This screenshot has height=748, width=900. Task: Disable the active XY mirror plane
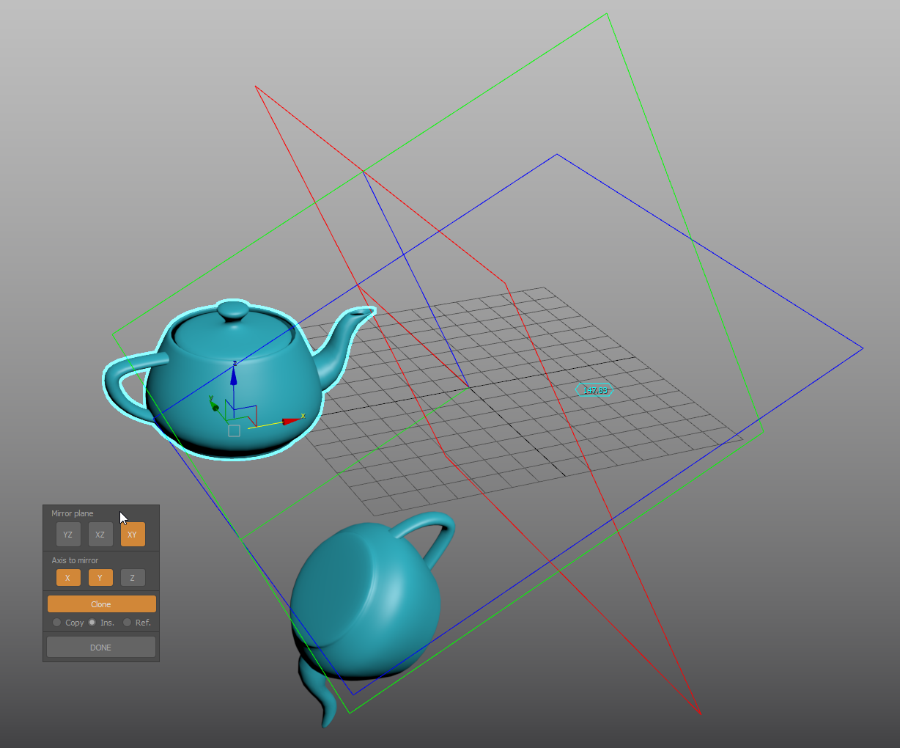133,535
